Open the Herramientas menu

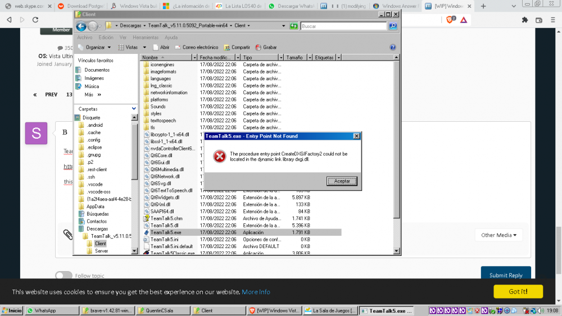[145, 38]
